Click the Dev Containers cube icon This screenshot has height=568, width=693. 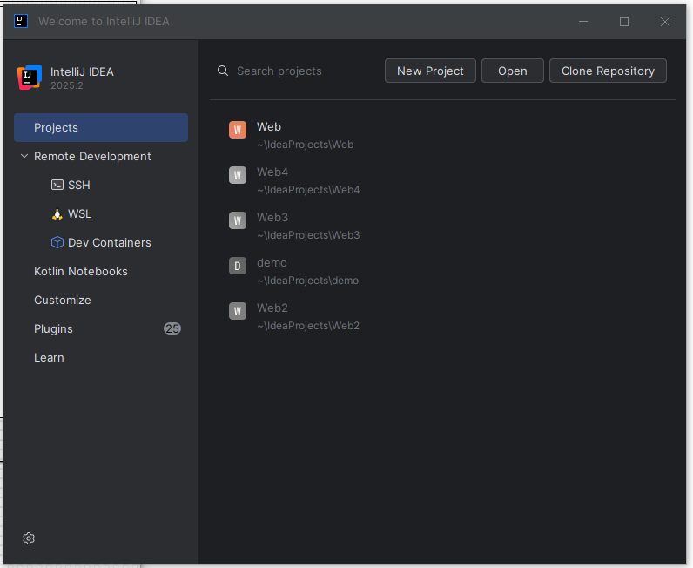pyautogui.click(x=57, y=242)
